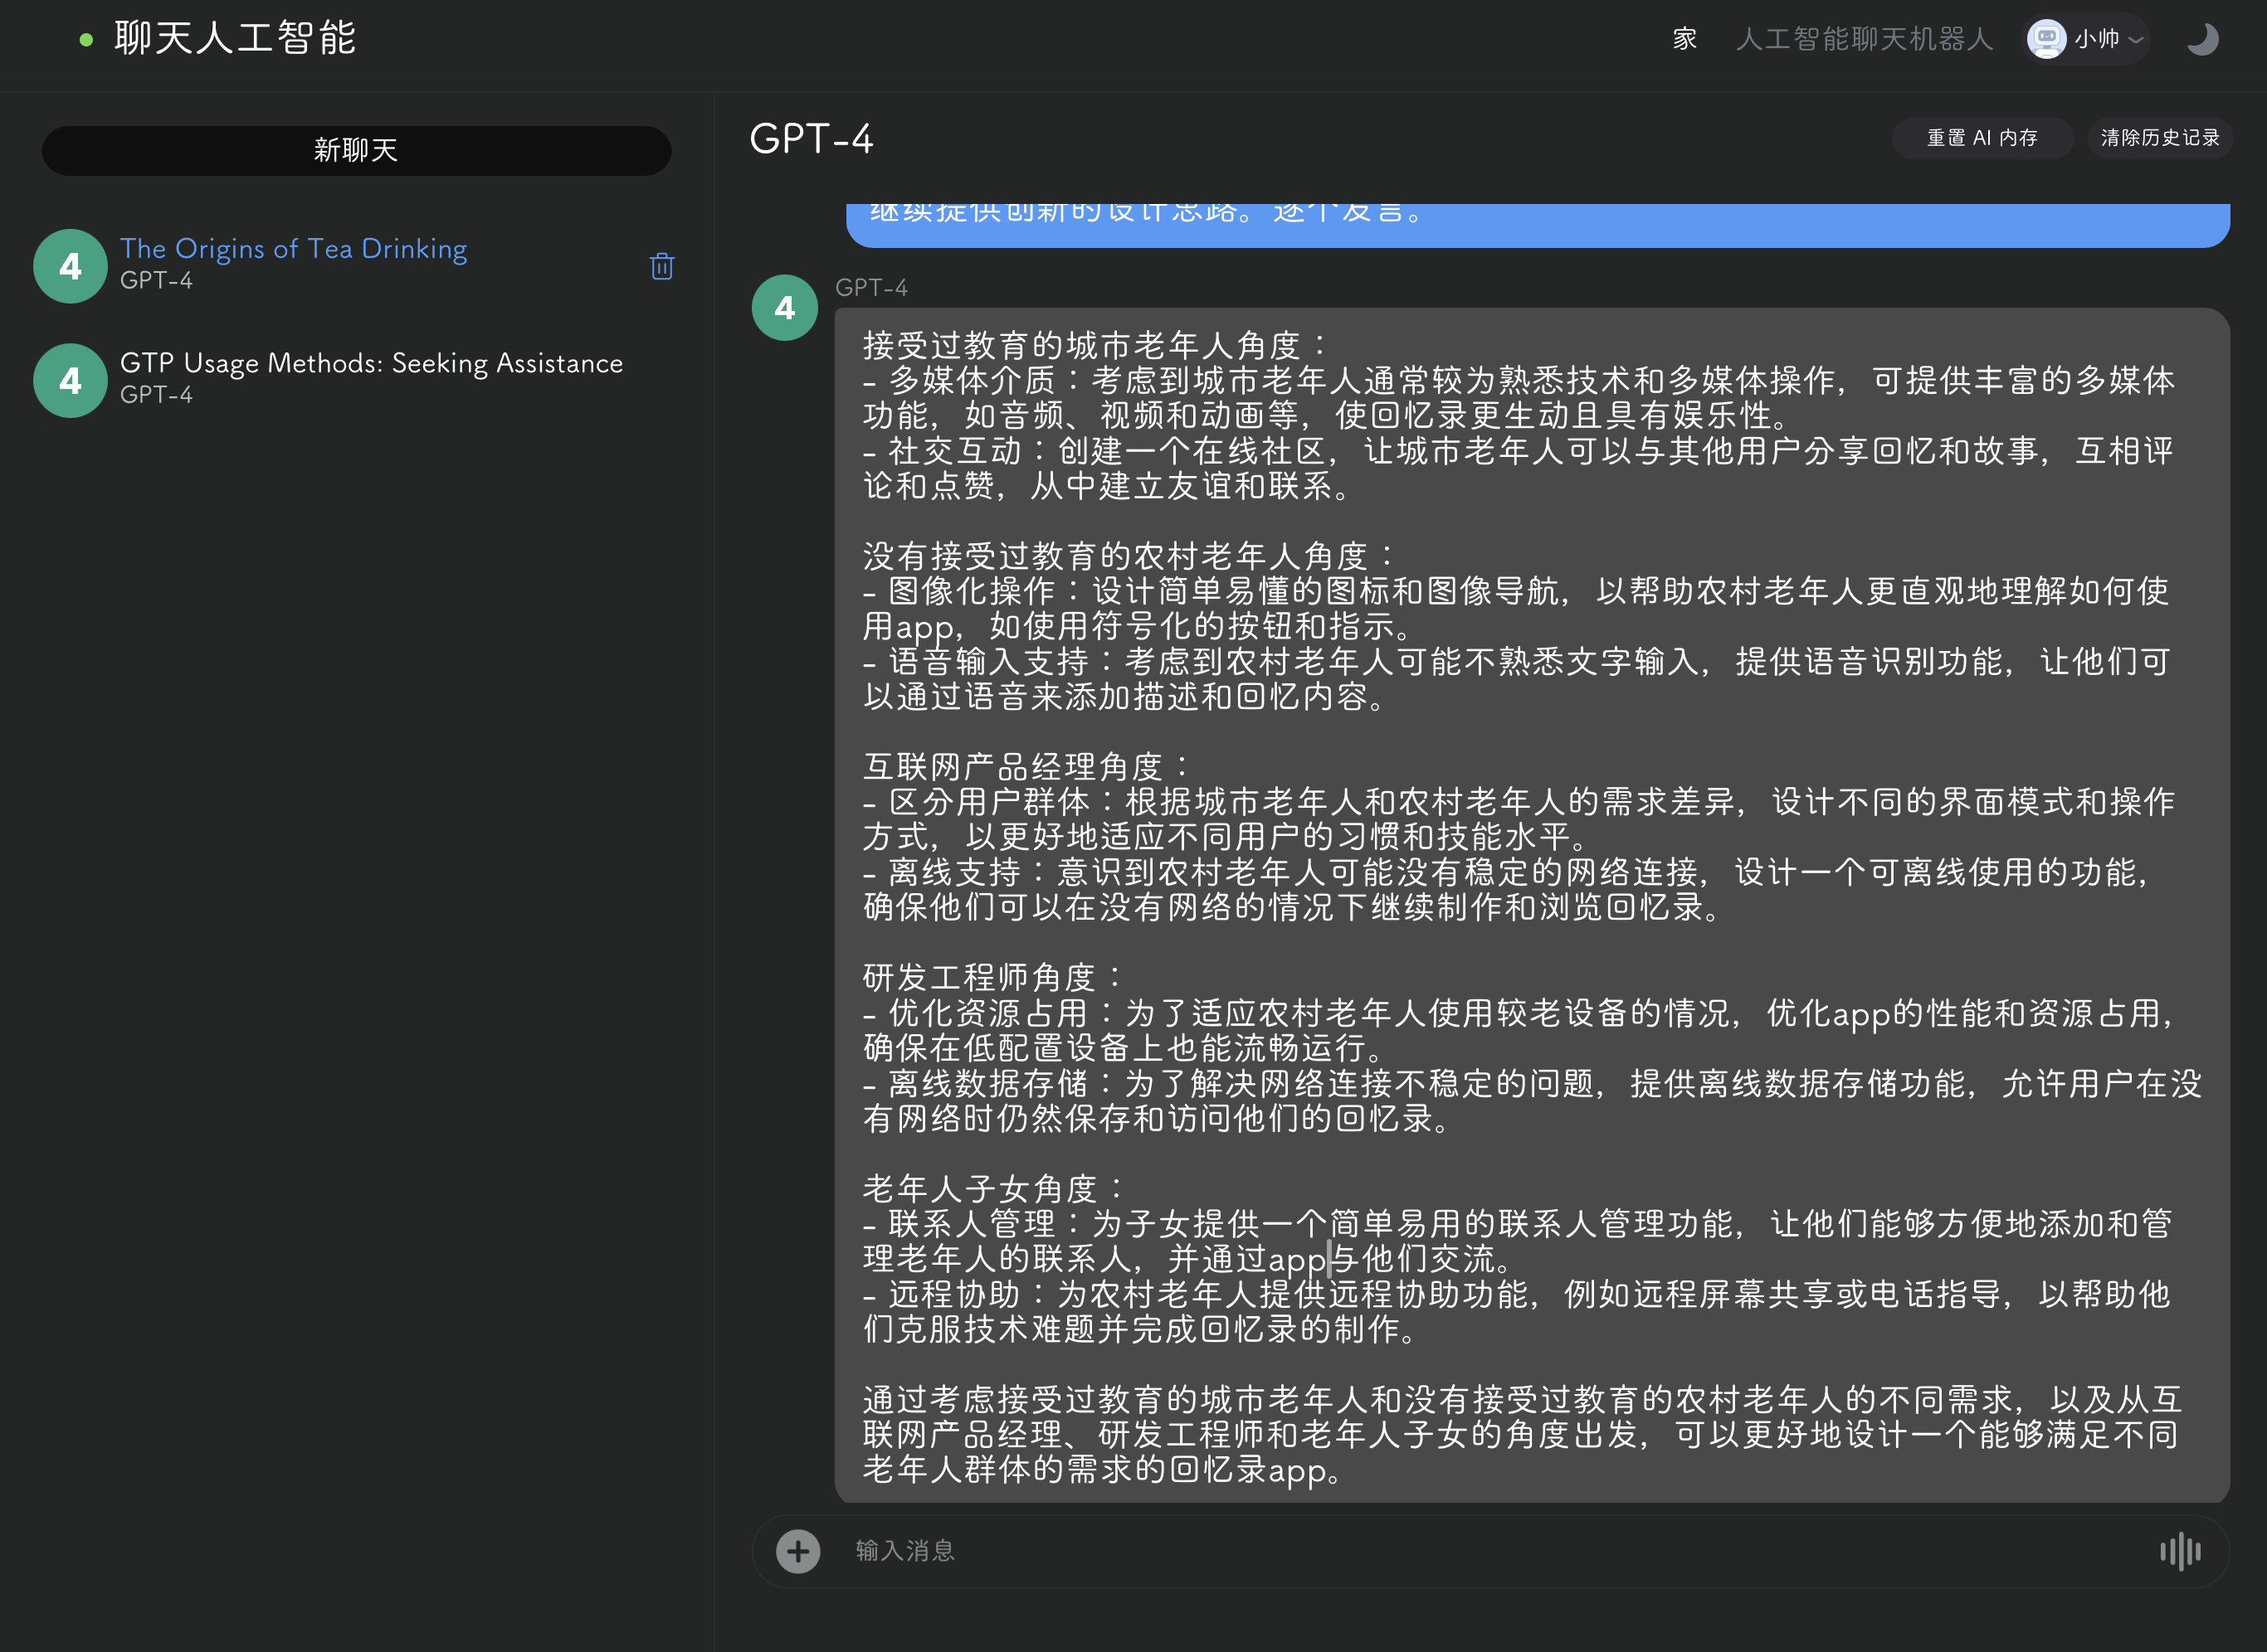
Task: Start a new chat with 新聊天 button
Action: (356, 151)
